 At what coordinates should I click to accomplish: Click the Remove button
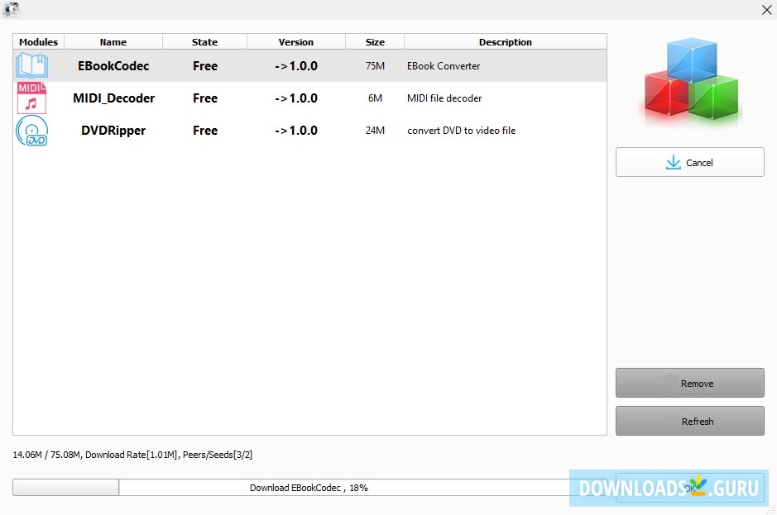pyautogui.click(x=690, y=383)
